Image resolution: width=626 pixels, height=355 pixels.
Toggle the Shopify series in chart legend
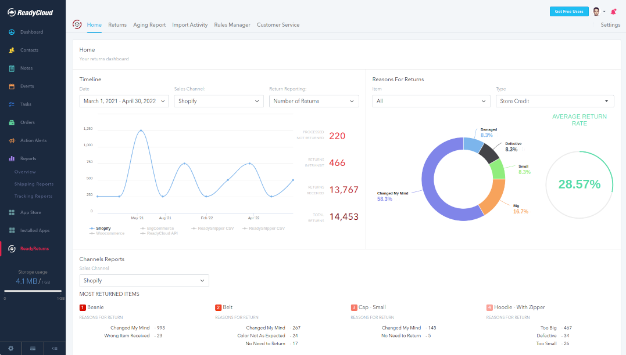(100, 229)
